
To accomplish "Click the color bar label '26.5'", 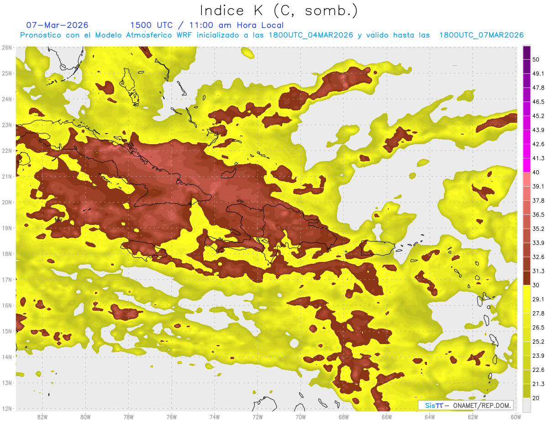I will point(538,328).
